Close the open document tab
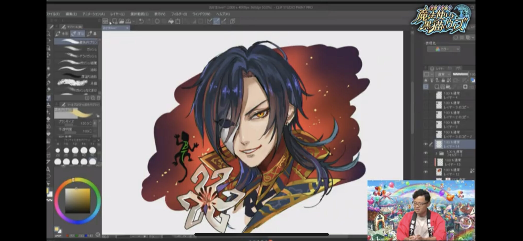This screenshot has width=523, height=241. [x=127, y=28]
